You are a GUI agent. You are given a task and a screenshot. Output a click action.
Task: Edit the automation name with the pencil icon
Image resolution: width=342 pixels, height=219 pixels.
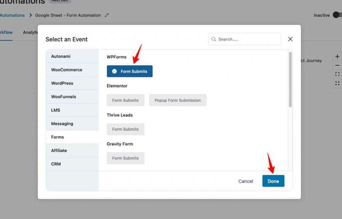(107, 15)
